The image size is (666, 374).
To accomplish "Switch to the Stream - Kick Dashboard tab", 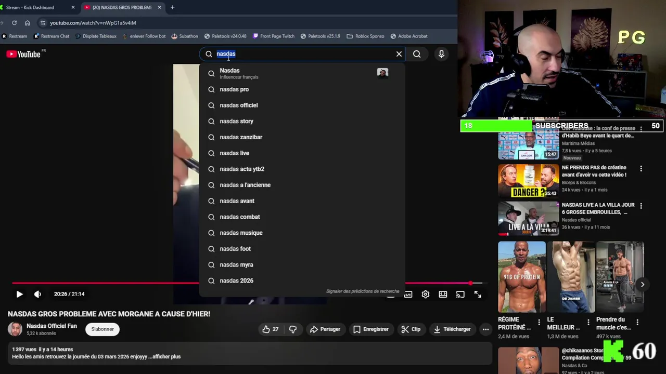I will tap(36, 7).
